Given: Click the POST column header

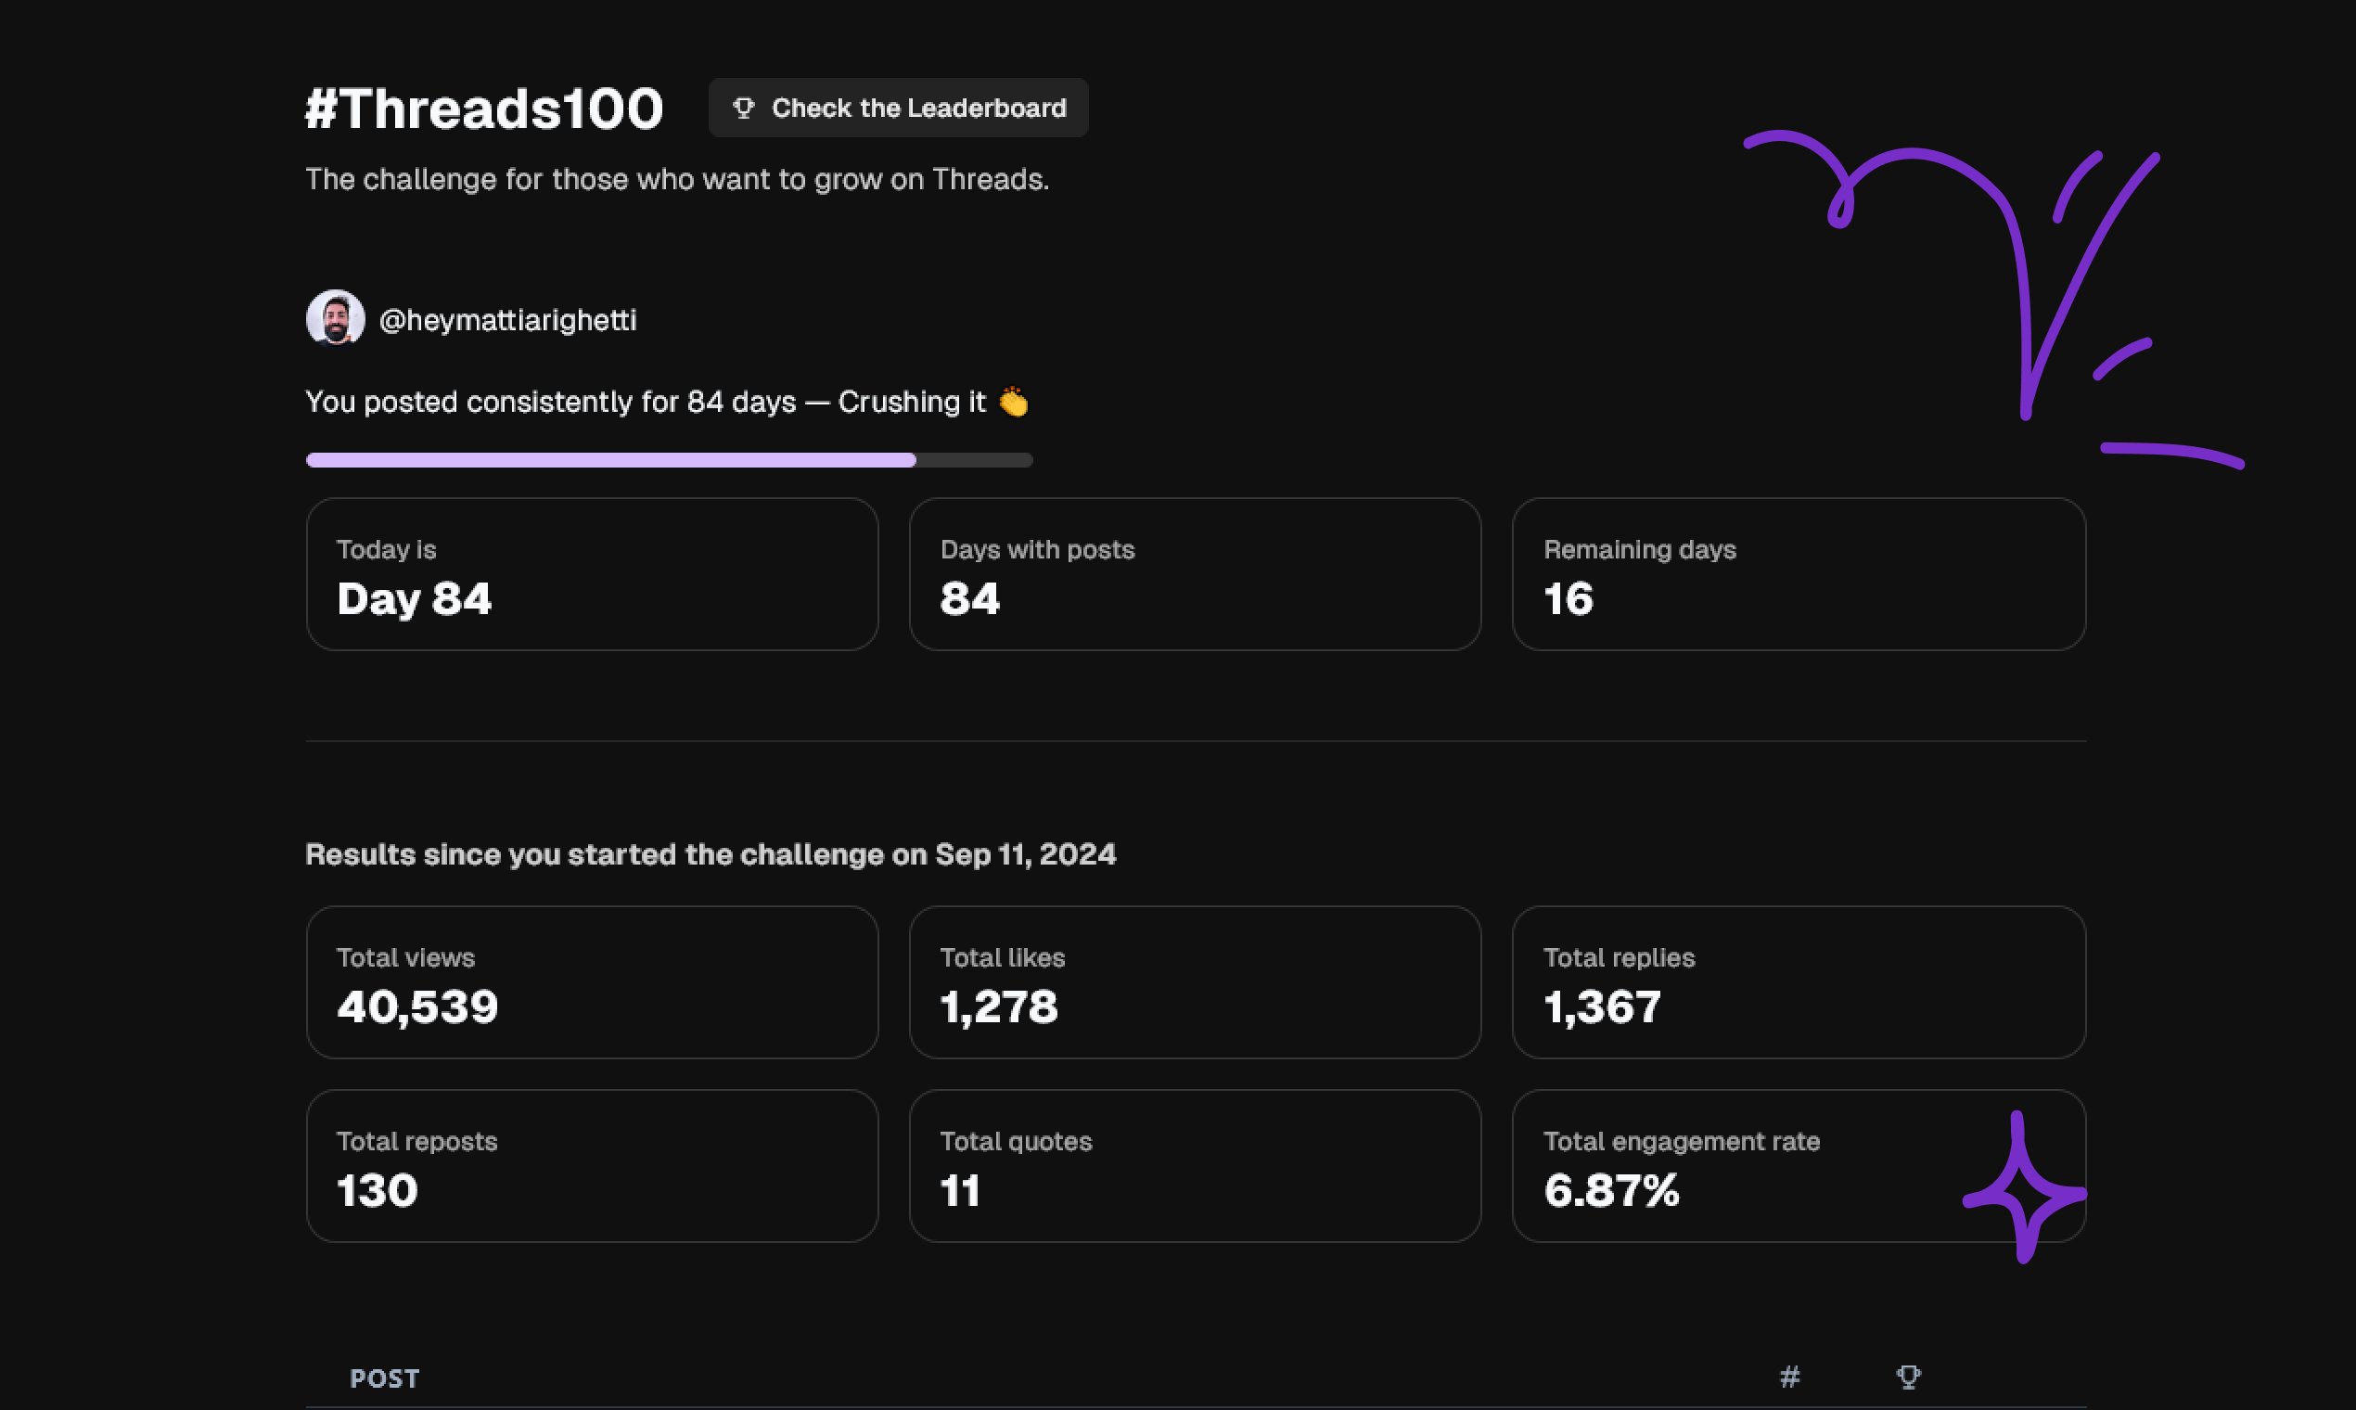Looking at the screenshot, I should coord(384,1378).
